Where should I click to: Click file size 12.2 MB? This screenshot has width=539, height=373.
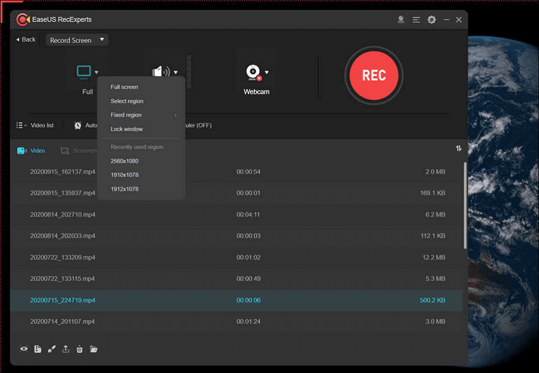[x=434, y=257]
